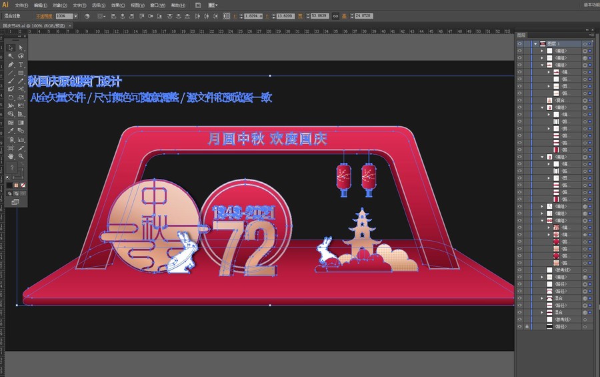
Task: Select the Scale tool
Action: (21, 97)
